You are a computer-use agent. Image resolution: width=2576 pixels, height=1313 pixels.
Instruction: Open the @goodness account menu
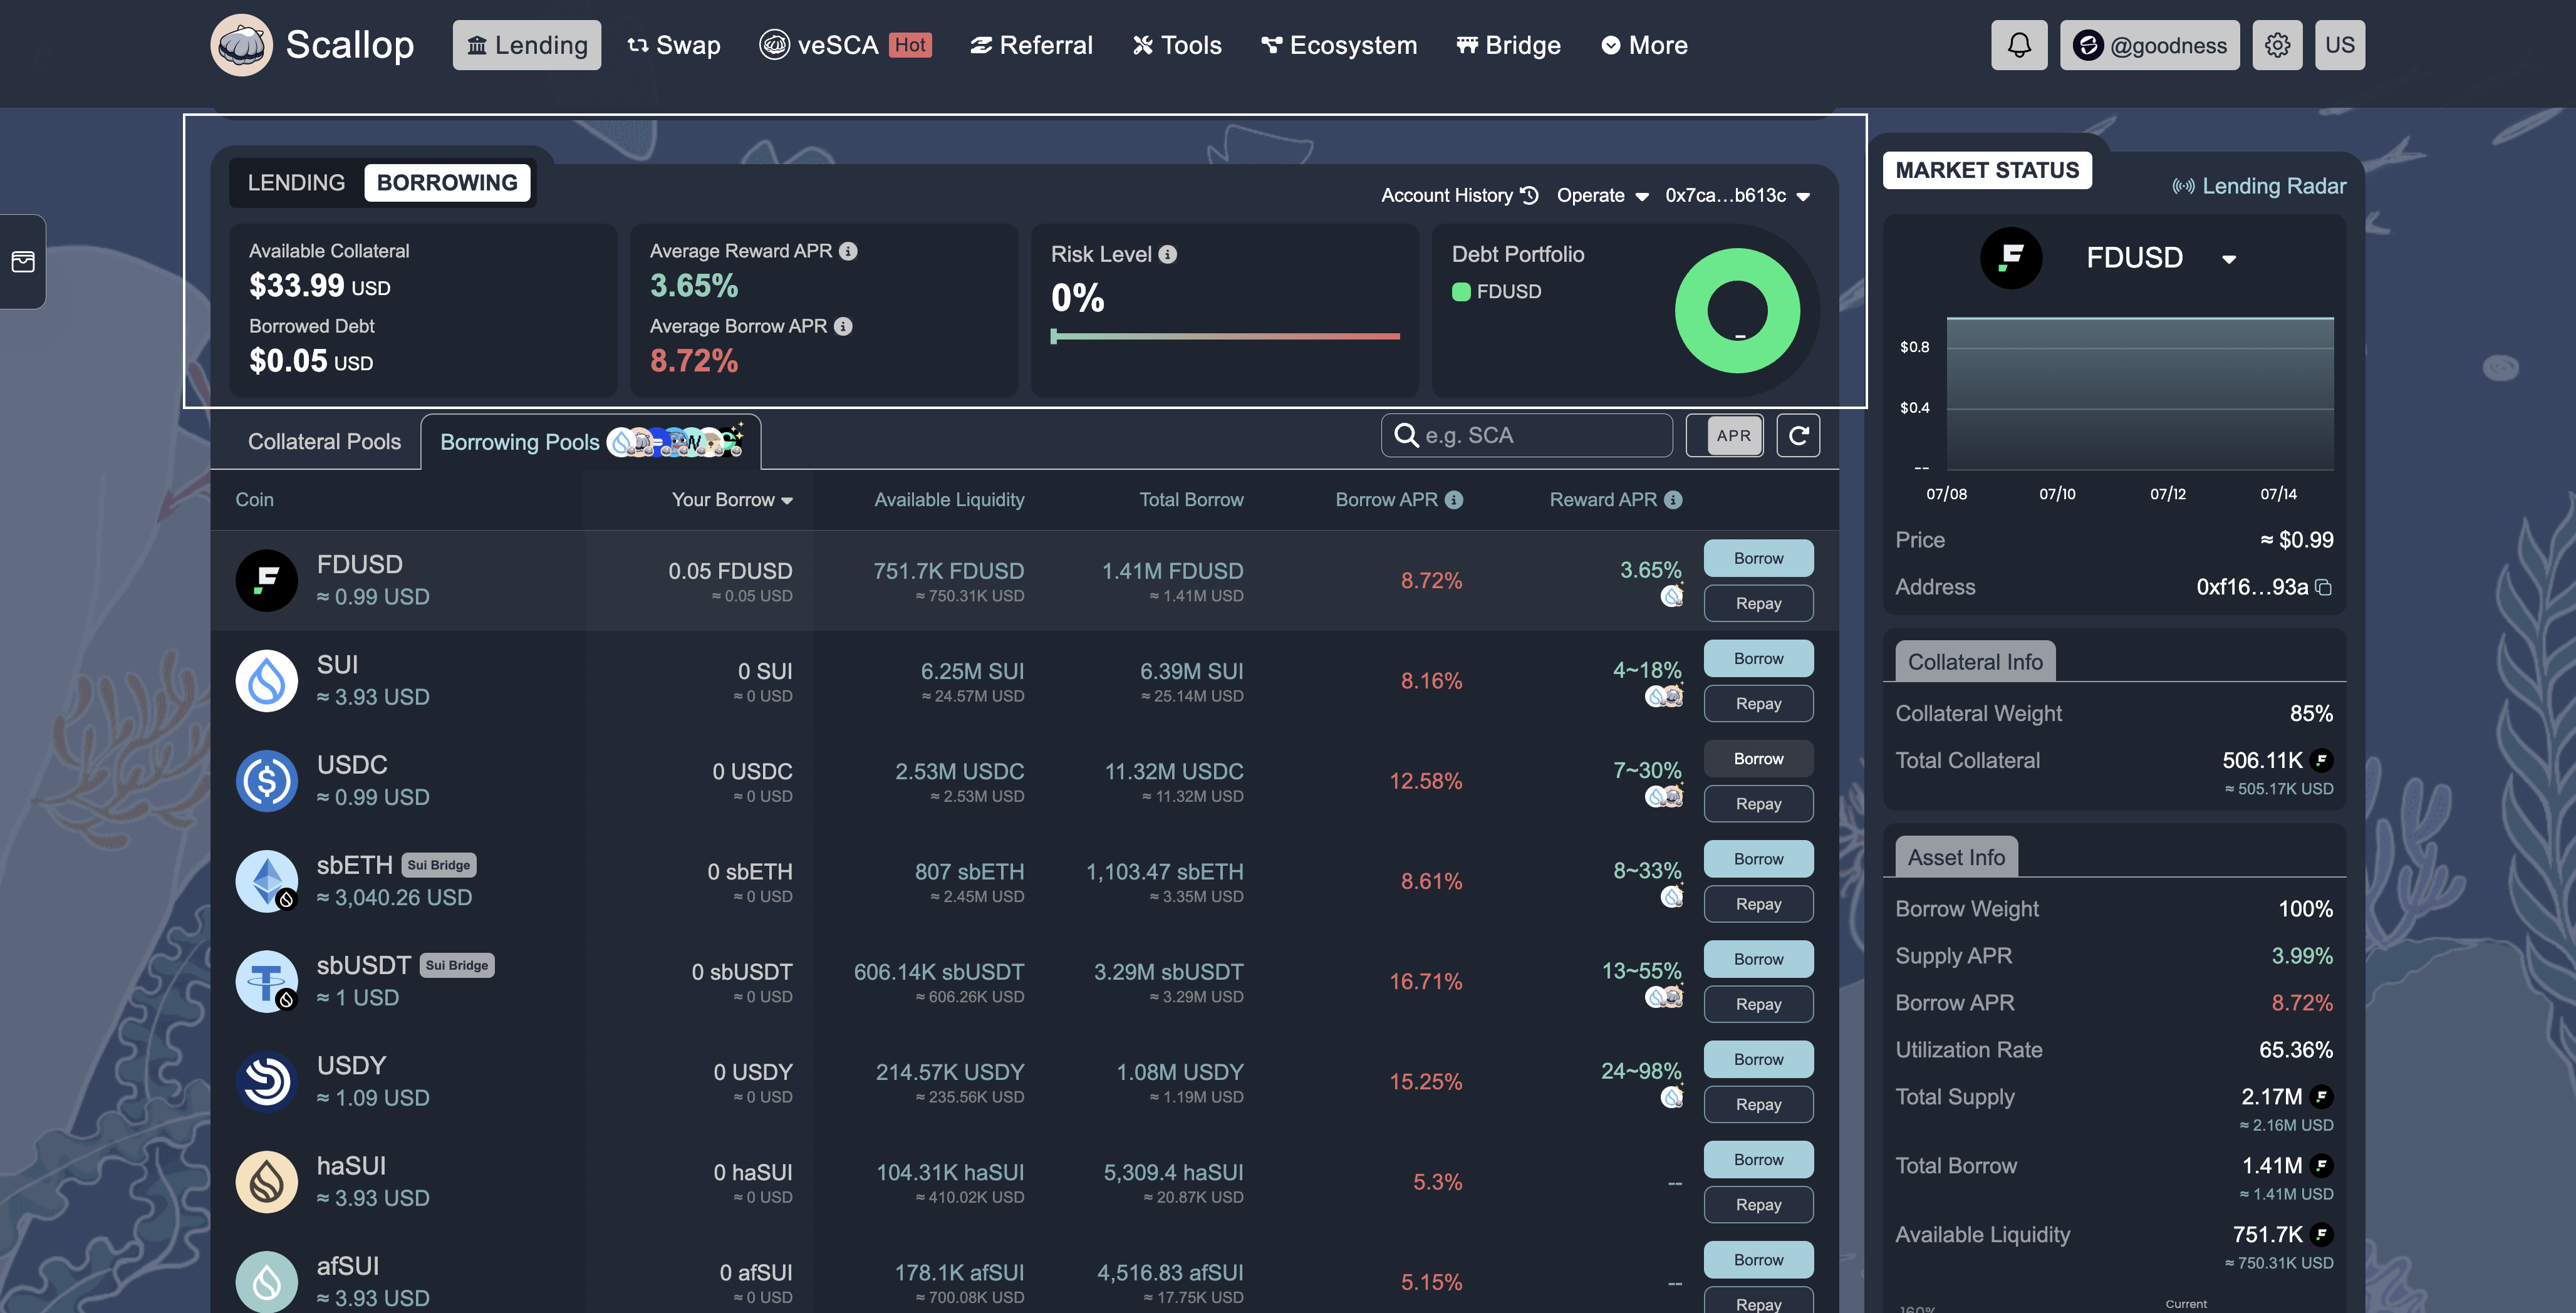pos(2149,45)
